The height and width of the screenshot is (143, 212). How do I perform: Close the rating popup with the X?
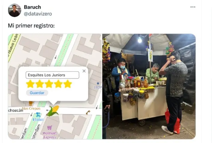click(x=84, y=71)
